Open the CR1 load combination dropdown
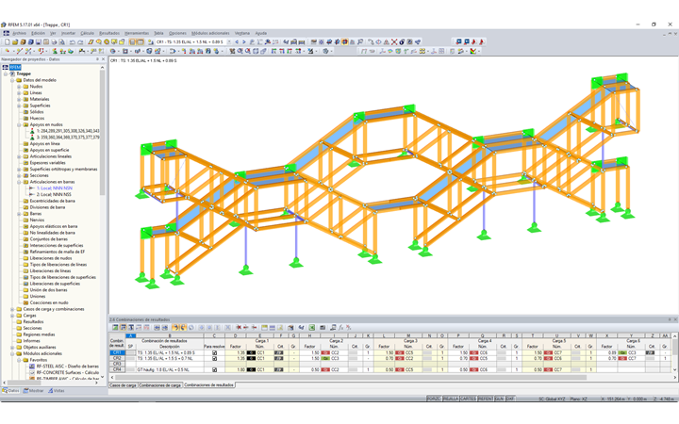The height and width of the screenshot is (424, 679). pyautogui.click(x=229, y=42)
